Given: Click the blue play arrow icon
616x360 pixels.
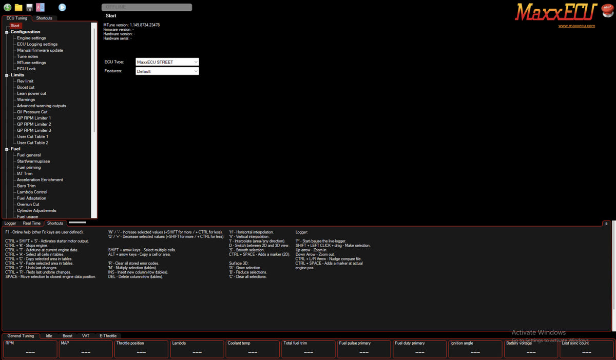Looking at the screenshot, I should [62, 7].
